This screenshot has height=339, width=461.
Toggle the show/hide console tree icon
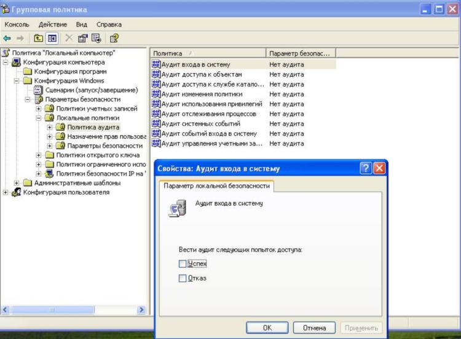click(x=52, y=38)
